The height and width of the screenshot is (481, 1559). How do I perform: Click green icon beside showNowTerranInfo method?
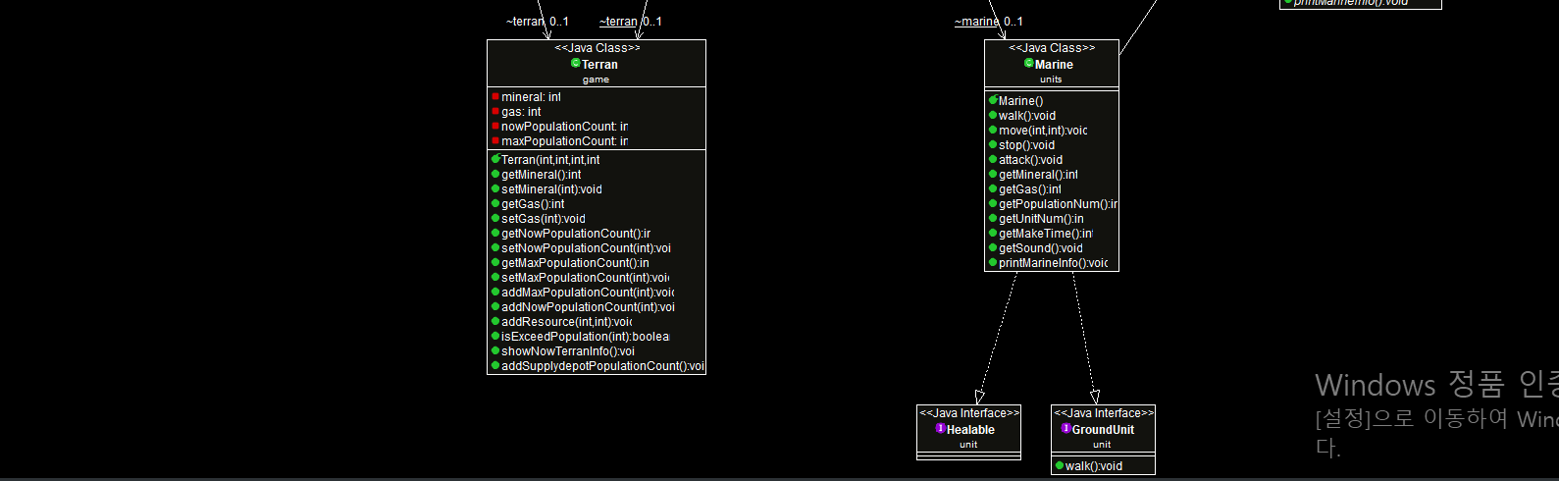(495, 351)
